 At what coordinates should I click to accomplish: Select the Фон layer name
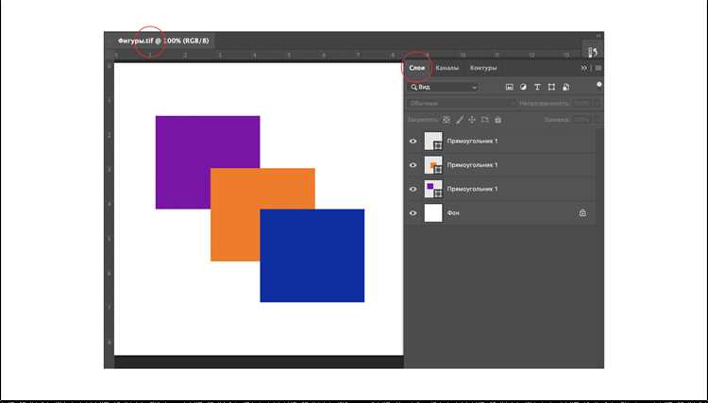click(x=453, y=213)
